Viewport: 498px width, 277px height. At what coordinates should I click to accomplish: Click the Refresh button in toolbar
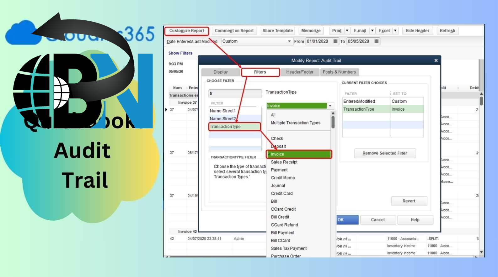click(x=447, y=31)
